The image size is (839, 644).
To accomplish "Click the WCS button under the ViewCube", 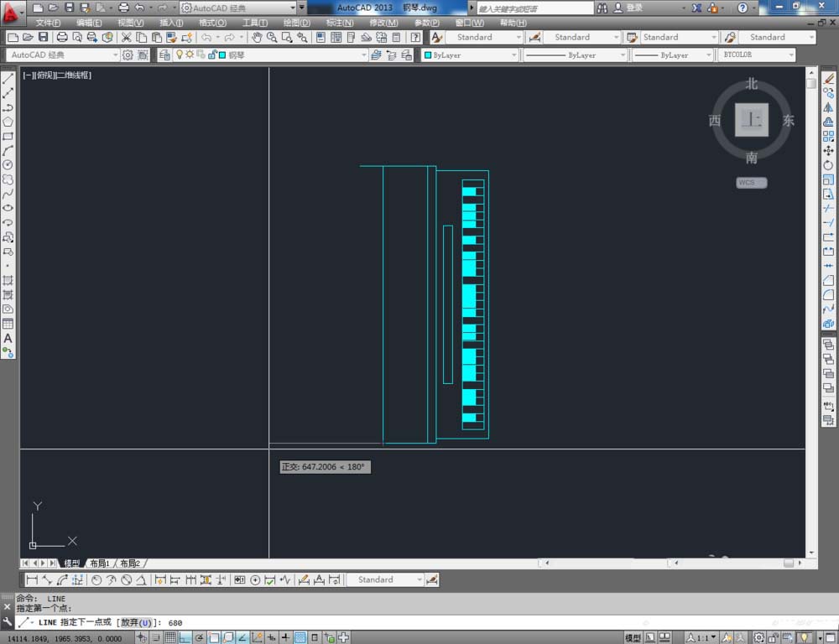I will point(751,183).
